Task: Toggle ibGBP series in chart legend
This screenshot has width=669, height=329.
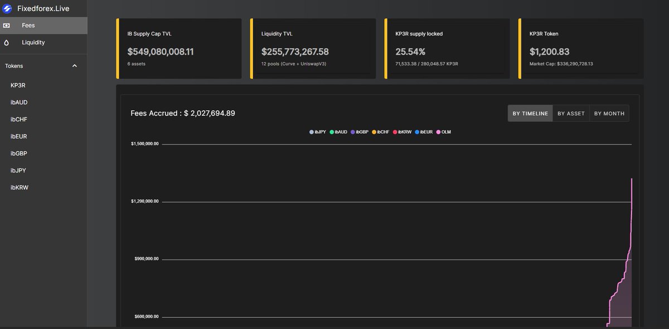Action: [x=360, y=132]
